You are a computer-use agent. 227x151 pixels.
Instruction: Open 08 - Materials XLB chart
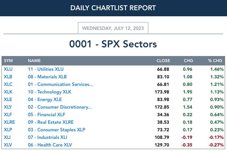pyautogui.click(x=47, y=77)
